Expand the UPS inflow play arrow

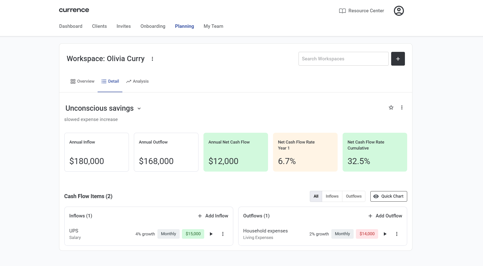(211, 234)
